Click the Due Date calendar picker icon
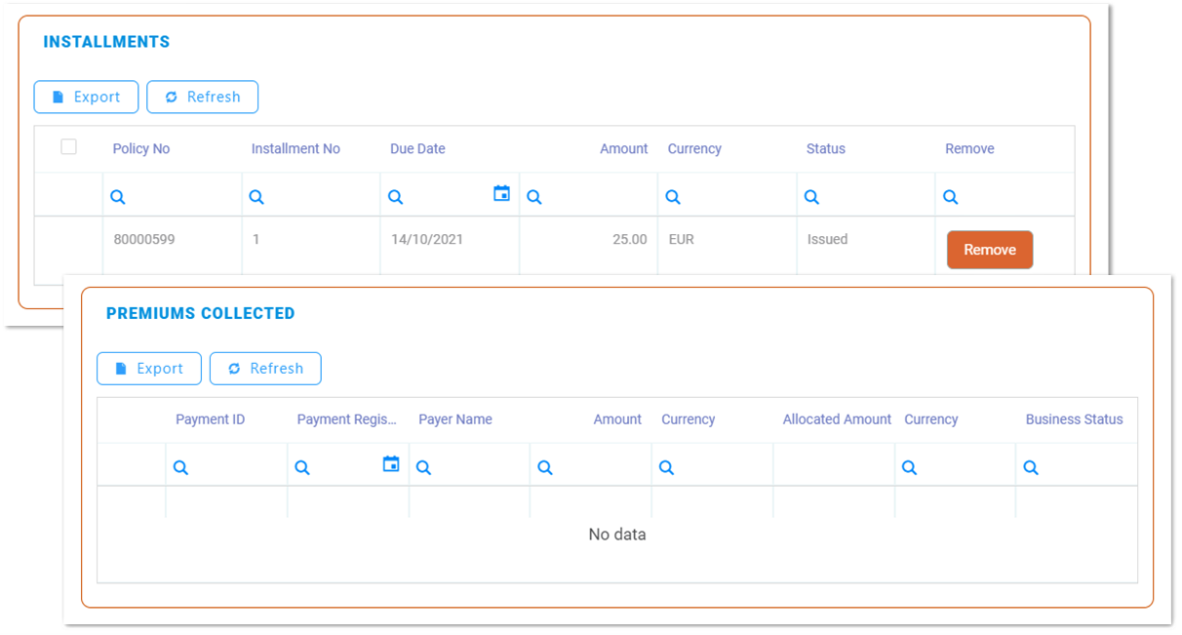Image resolution: width=1182 pixels, height=635 pixels. pos(501,194)
